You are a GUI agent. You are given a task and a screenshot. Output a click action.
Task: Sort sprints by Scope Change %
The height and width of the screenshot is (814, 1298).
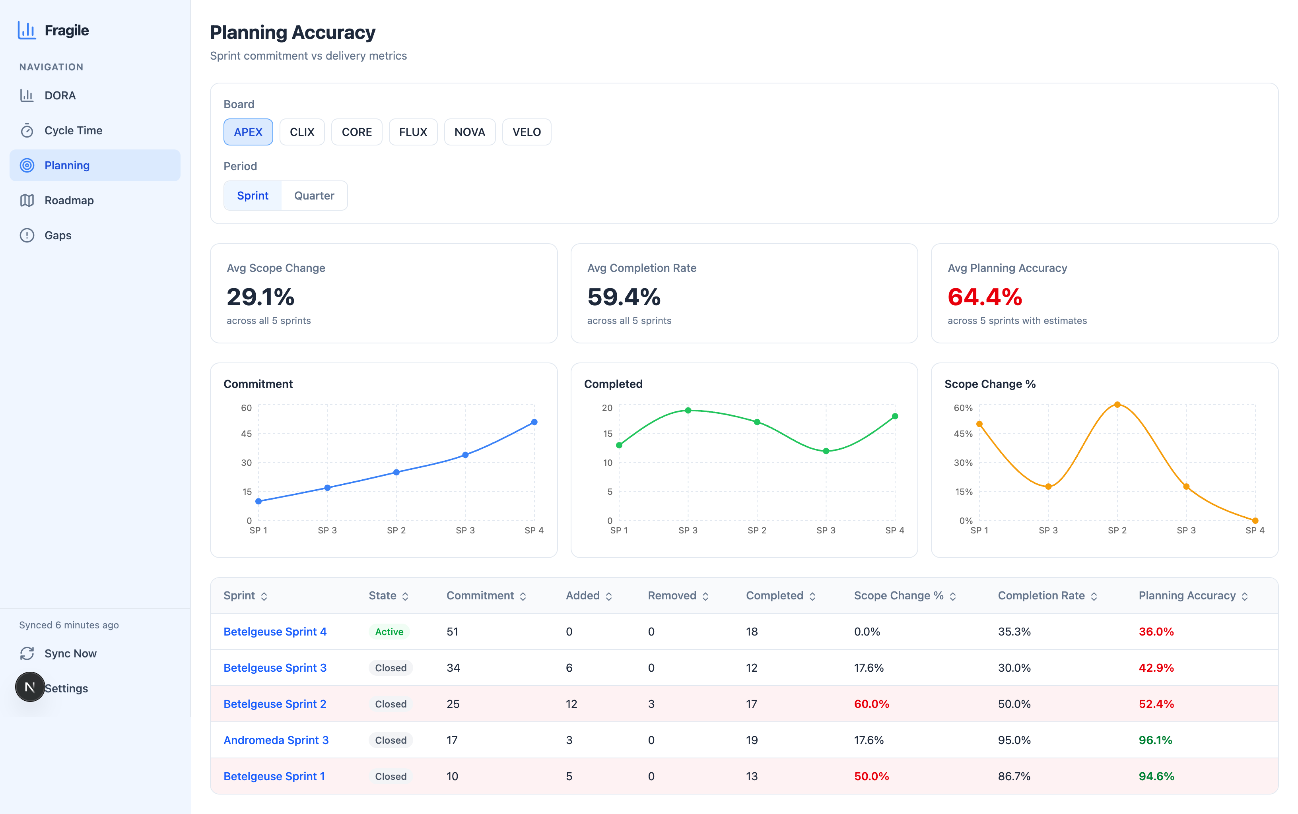(x=904, y=595)
